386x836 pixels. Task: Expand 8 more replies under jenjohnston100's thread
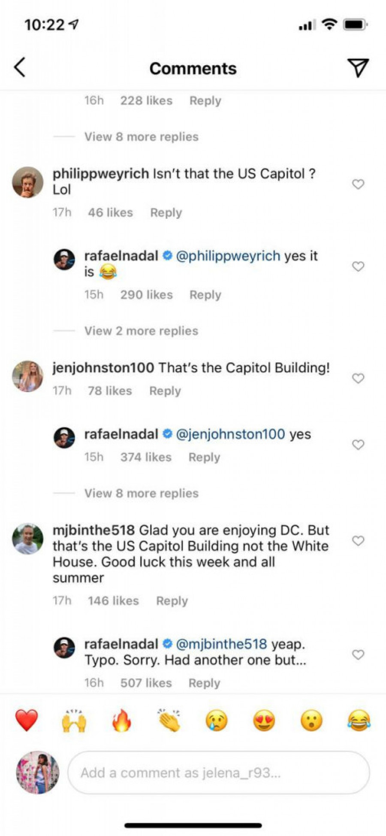click(141, 493)
